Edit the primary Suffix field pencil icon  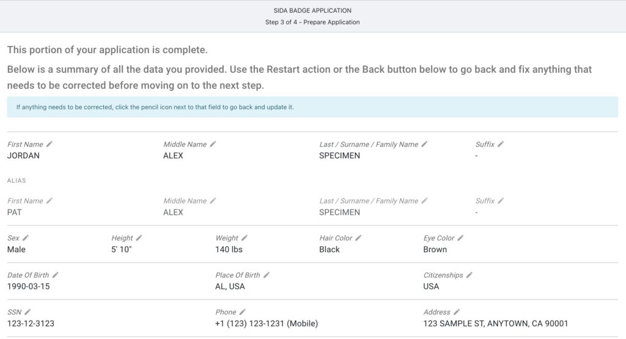(x=501, y=144)
